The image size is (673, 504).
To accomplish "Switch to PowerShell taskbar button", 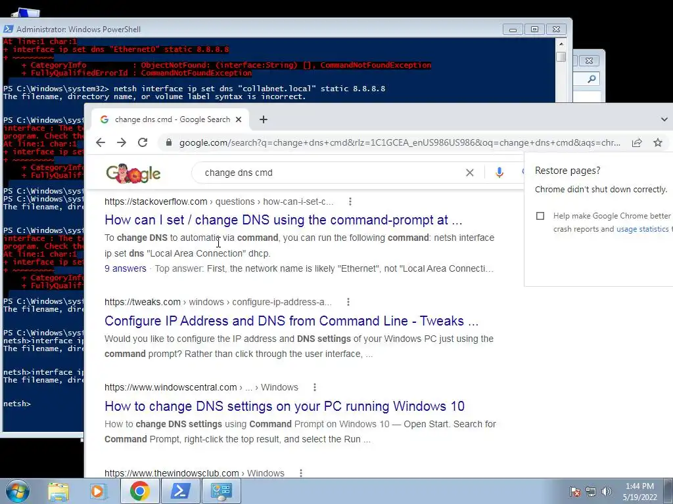I will point(181,491).
